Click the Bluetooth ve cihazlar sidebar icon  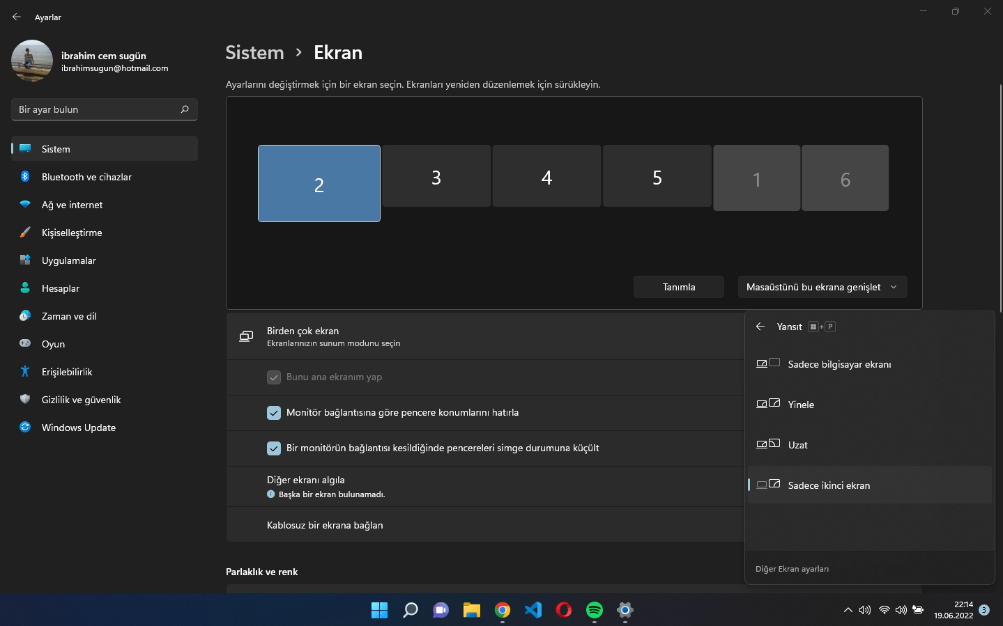[25, 177]
